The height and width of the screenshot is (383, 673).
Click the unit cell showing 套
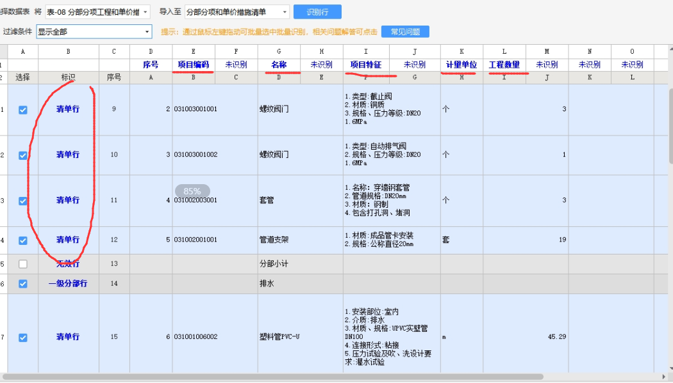pyautogui.click(x=462, y=240)
